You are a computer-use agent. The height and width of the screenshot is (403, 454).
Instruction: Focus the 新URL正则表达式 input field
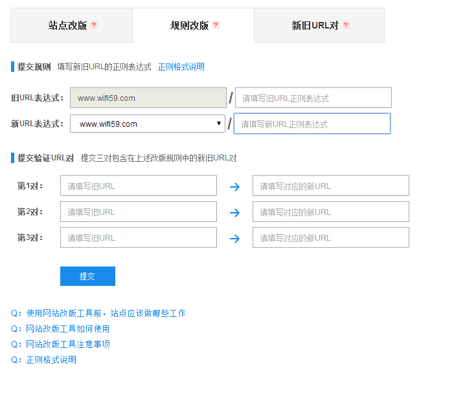pos(312,124)
